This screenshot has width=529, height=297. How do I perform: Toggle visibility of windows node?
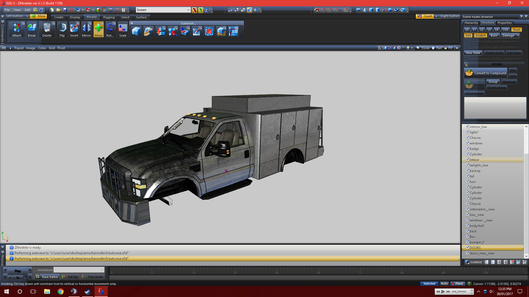468,143
